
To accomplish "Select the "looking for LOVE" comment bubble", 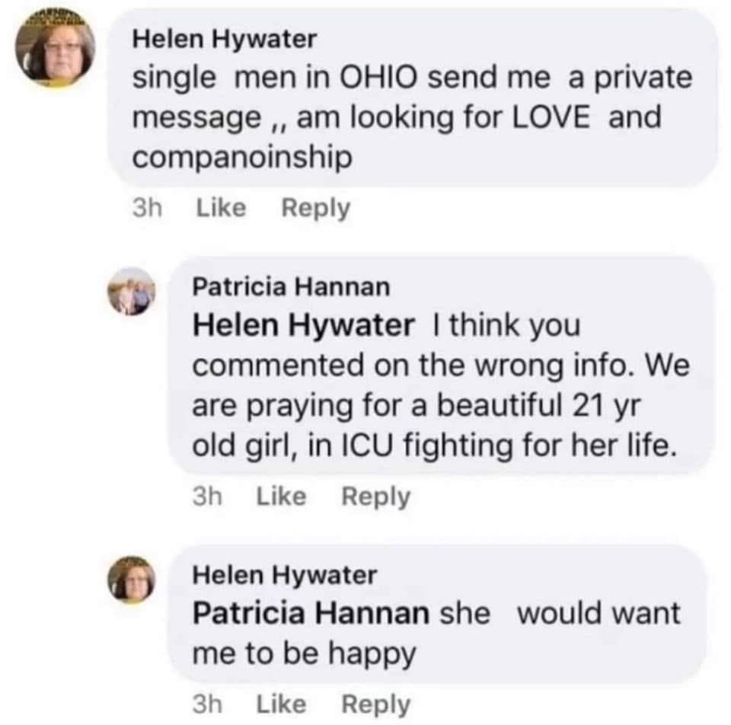I will point(411,118).
